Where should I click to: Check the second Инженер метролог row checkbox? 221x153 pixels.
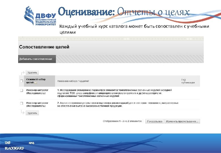[x=22, y=103]
